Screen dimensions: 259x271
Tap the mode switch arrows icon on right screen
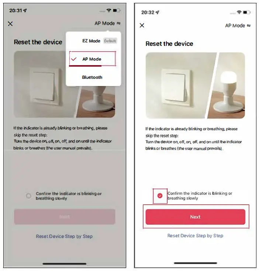[x=249, y=26]
